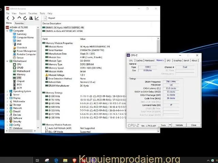Screen dimensions: 218x163
Task: Click the Back navigation arrow in AIDA64 toolbar
Action: [x=8, y=18]
